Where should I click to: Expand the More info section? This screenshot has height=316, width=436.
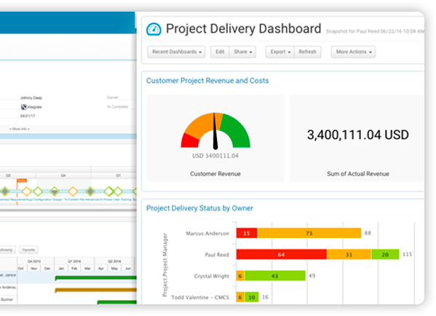[x=19, y=129]
